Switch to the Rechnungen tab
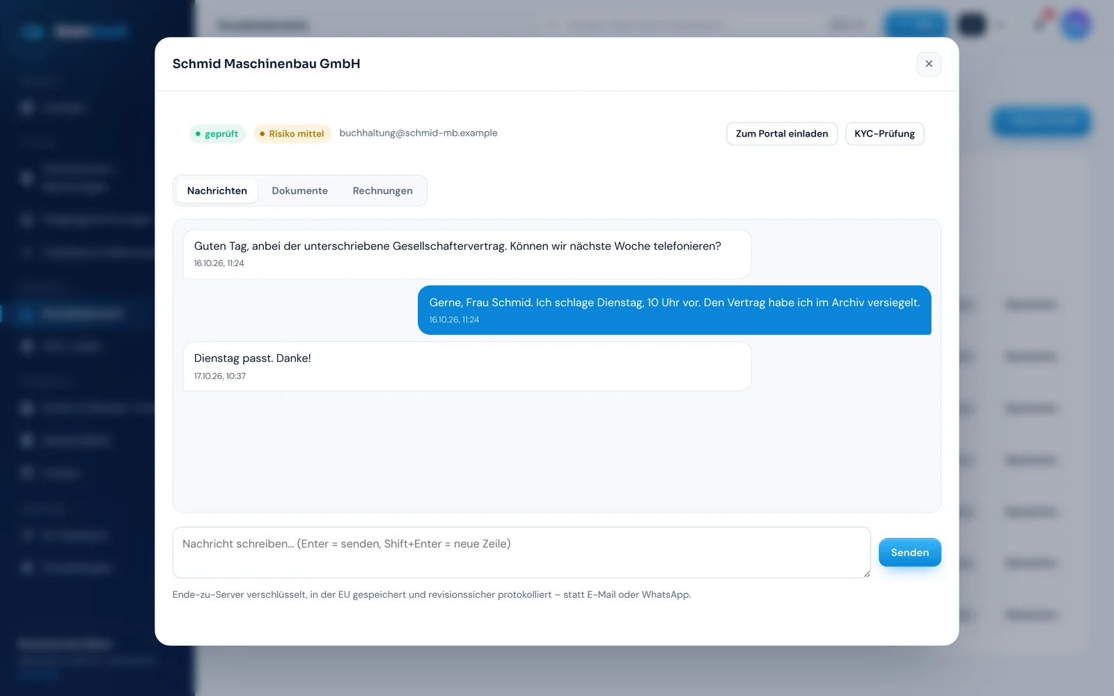 (382, 191)
